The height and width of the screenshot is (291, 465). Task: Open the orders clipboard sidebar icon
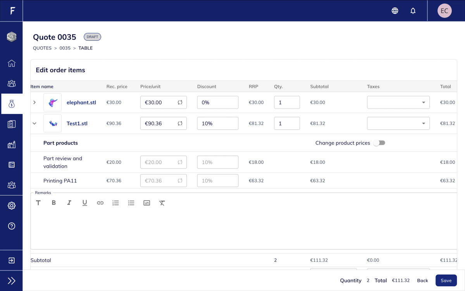[x=12, y=124]
